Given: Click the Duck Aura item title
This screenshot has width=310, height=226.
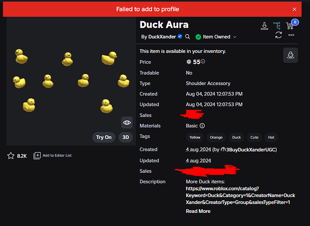Looking at the screenshot, I should 164,25.
